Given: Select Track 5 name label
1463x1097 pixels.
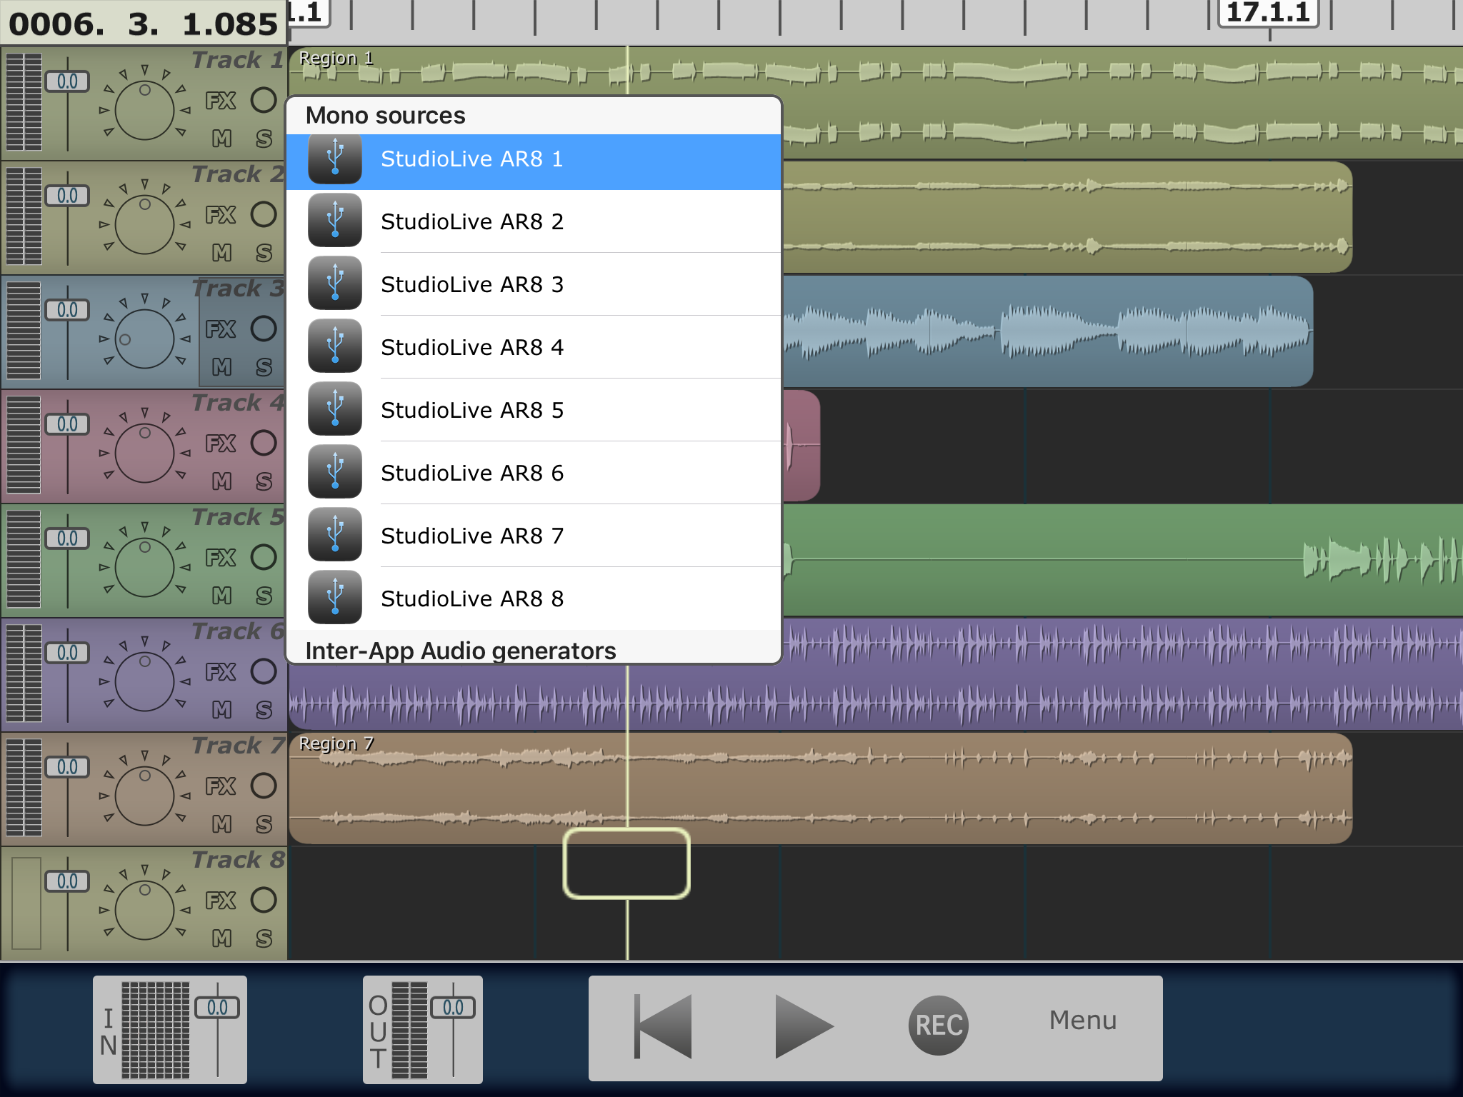Looking at the screenshot, I should point(238,518).
